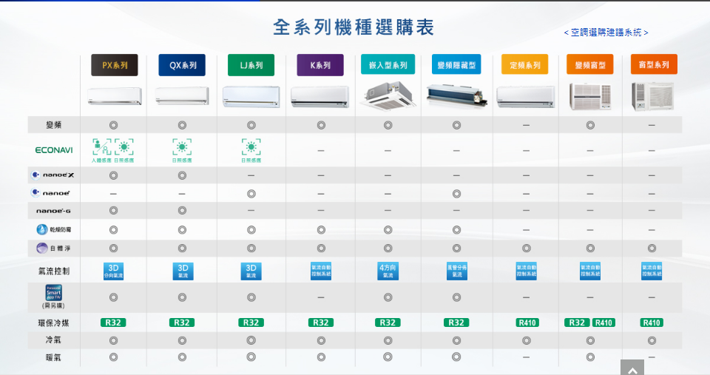Click the 變頻 row label

click(x=53, y=125)
